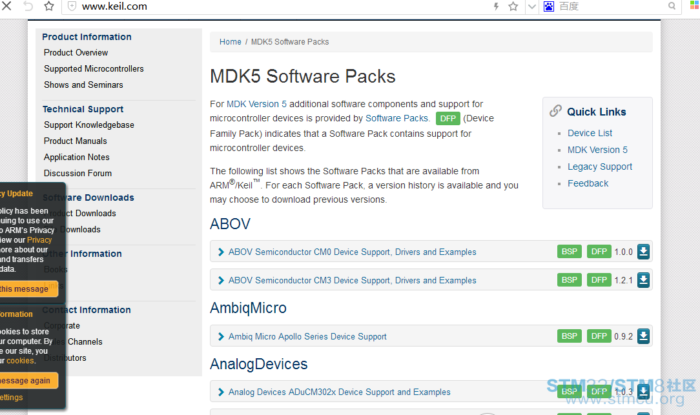Open Legacy Support quick link

click(599, 167)
